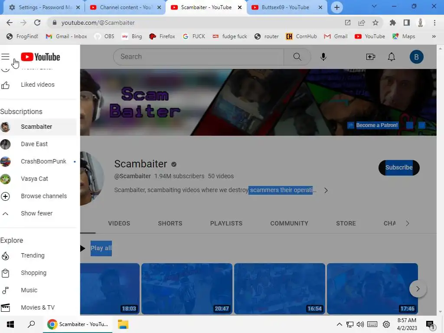Image resolution: width=444 pixels, height=333 pixels.
Task: Open Shopping in Explore
Action: (38, 273)
